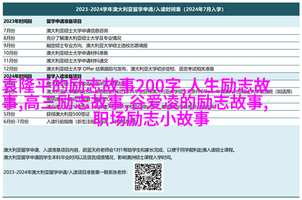Click the 联系张老师 contact line
Screen dimensions: 302x200
pyautogui.click(x=65, y=172)
